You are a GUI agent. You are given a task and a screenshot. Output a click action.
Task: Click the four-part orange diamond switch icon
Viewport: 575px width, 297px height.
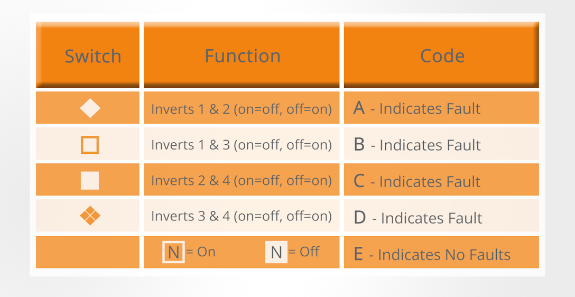pyautogui.click(x=90, y=216)
